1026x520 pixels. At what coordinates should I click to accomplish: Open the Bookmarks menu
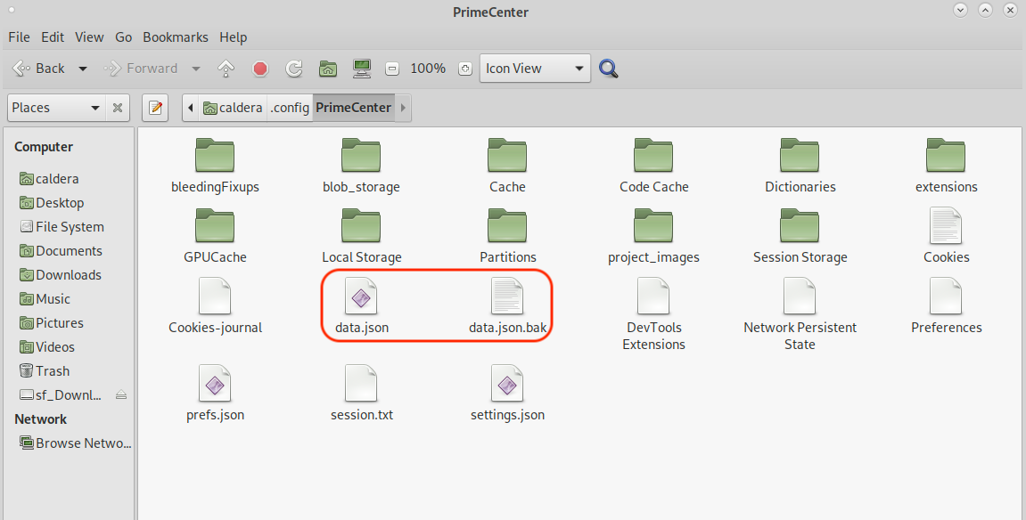175,37
